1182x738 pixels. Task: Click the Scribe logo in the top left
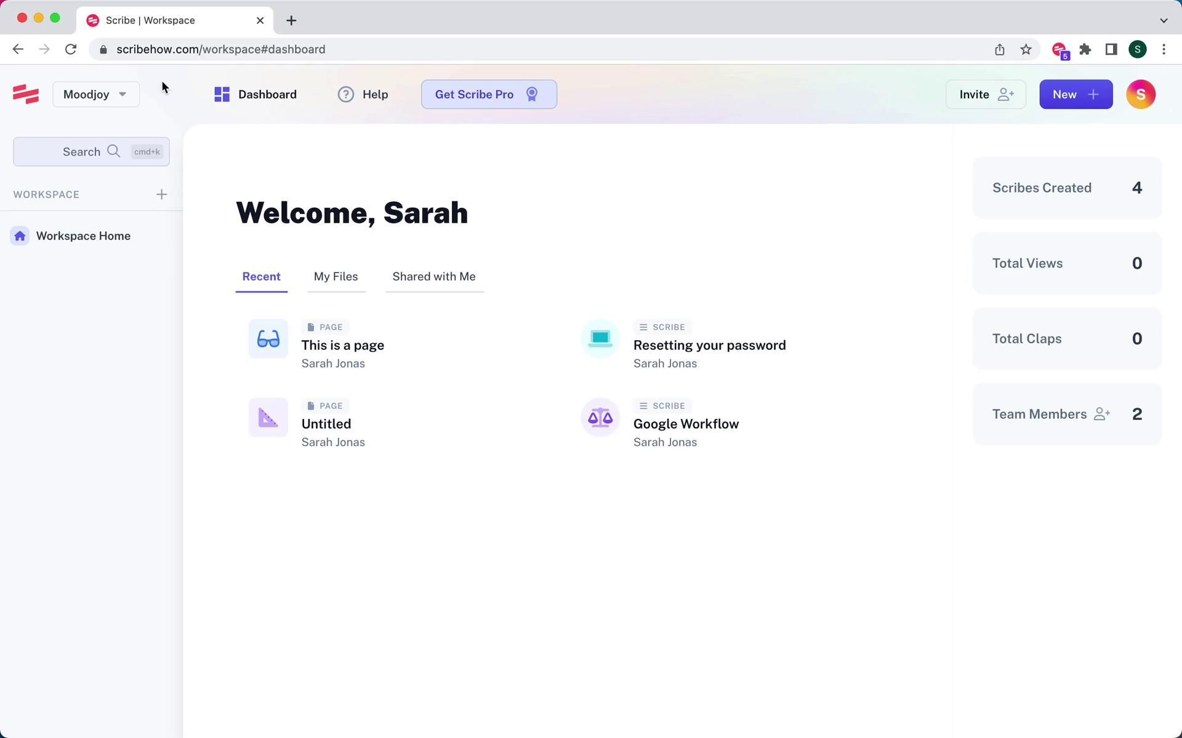click(x=25, y=93)
